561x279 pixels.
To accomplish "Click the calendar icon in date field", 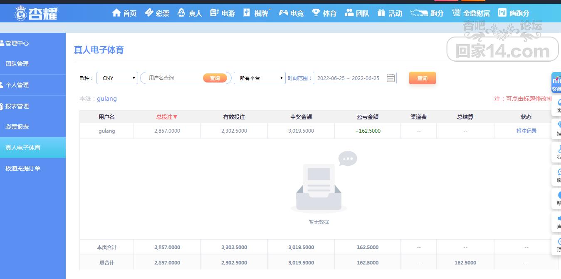I will (x=390, y=78).
